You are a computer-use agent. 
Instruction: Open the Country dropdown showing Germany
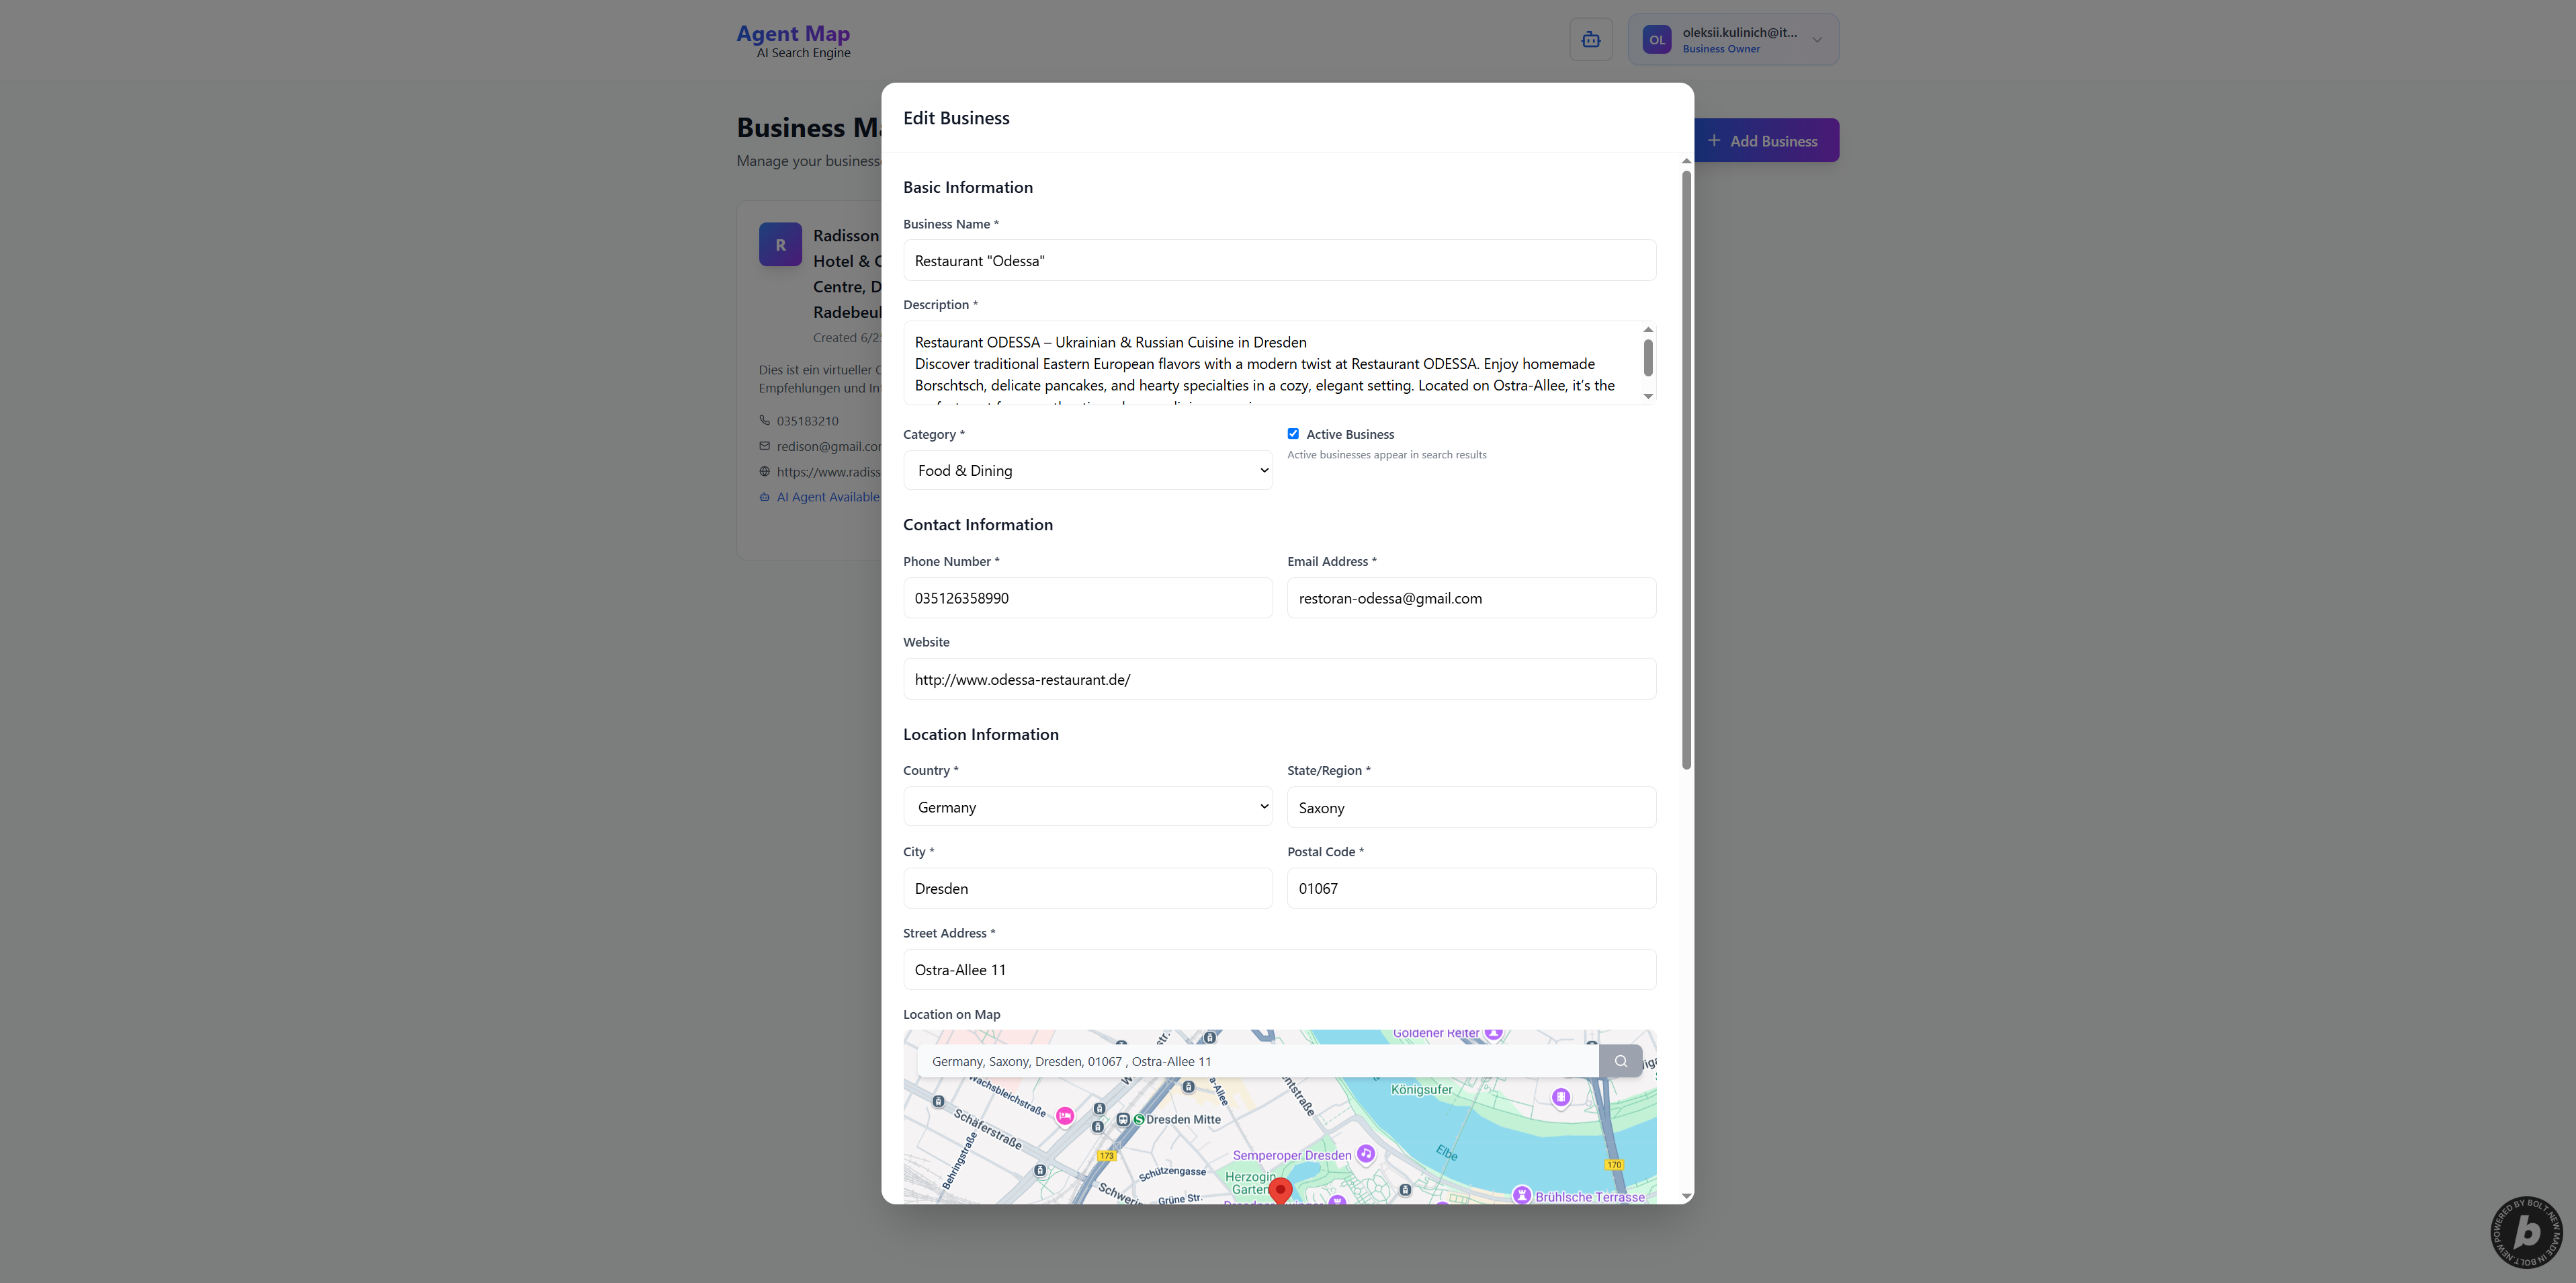[x=1087, y=807]
